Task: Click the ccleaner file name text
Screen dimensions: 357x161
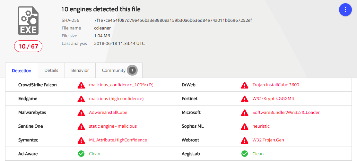Action: tap(102, 28)
